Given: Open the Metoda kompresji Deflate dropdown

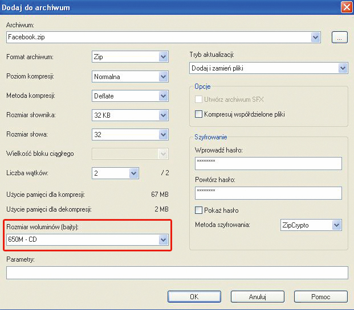Looking at the screenshot, I should (163, 96).
